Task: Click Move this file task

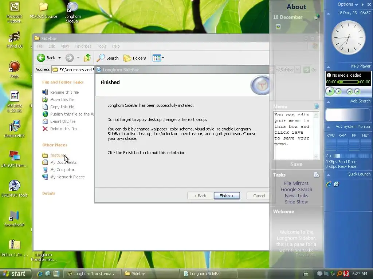Action: pyautogui.click(x=59, y=100)
